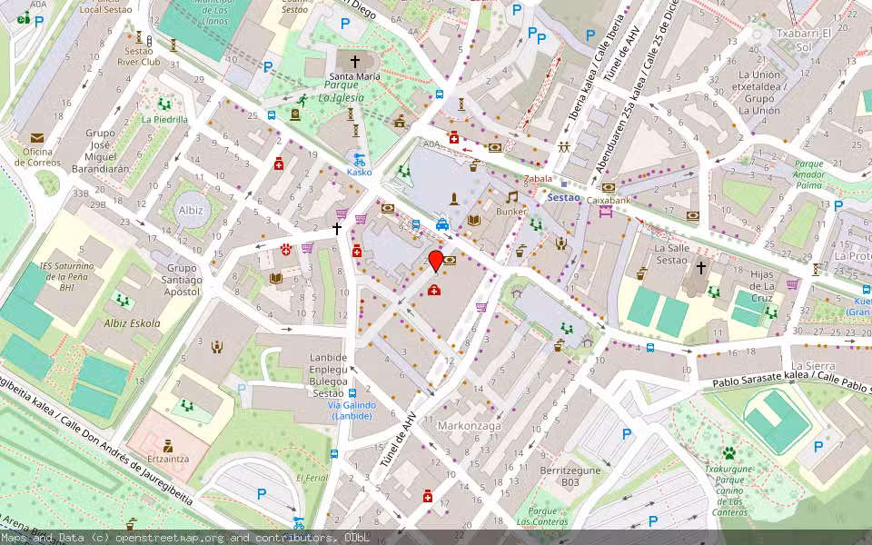
Task: Select the 'Grupo José Miguel Barandiarán' label
Action: pyautogui.click(x=101, y=151)
